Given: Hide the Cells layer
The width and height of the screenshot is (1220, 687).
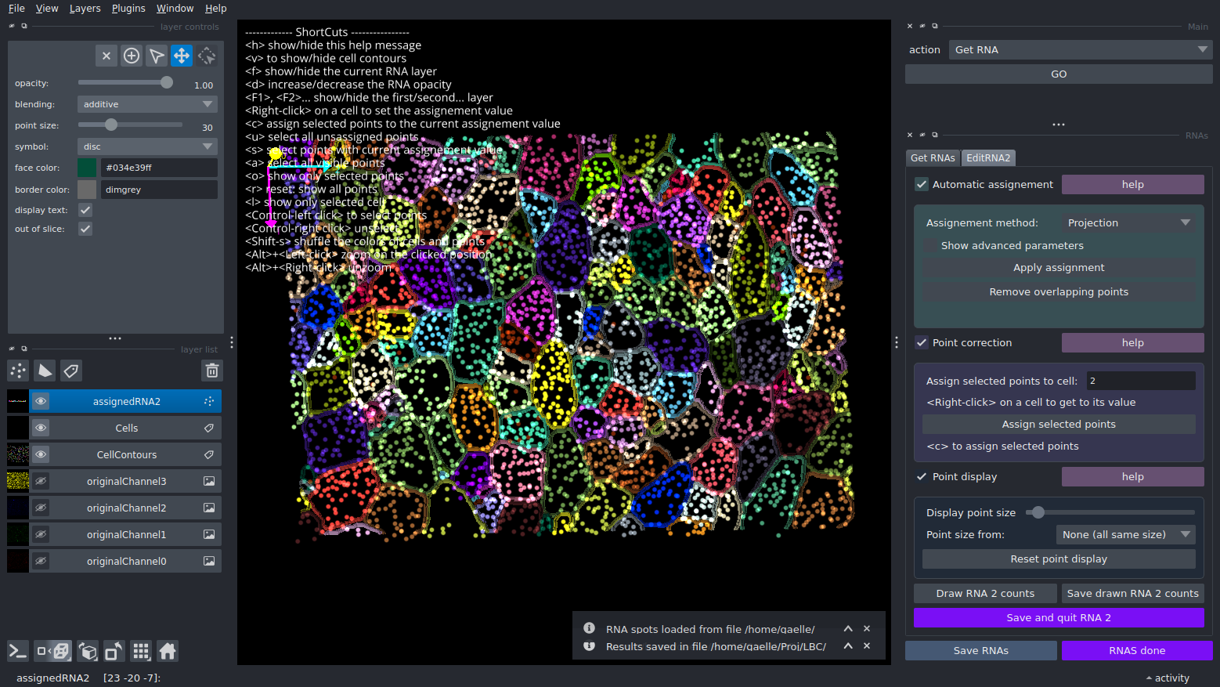Looking at the screenshot, I should coord(41,428).
